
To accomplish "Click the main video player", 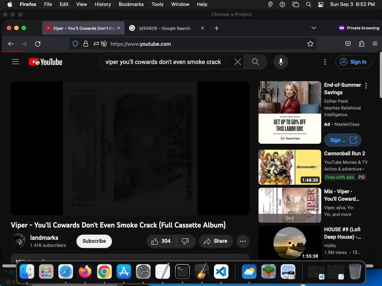I will (130, 148).
